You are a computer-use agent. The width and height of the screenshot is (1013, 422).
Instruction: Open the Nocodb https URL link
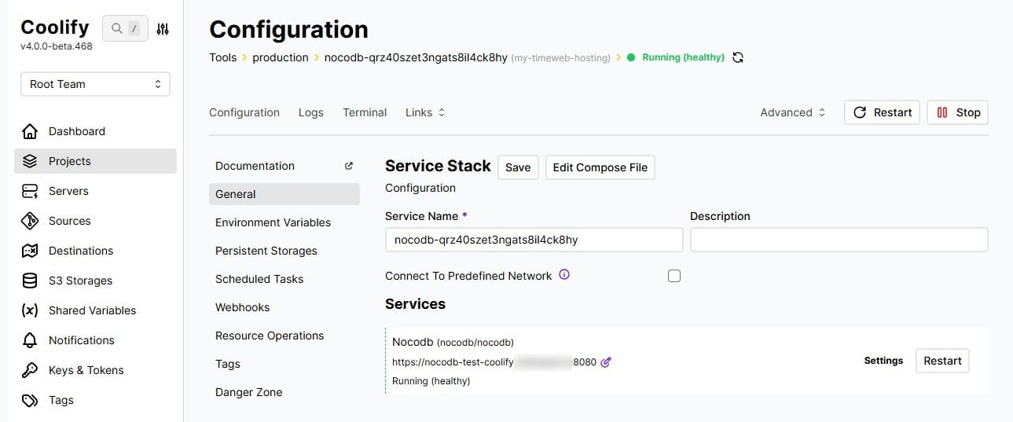tap(494, 362)
